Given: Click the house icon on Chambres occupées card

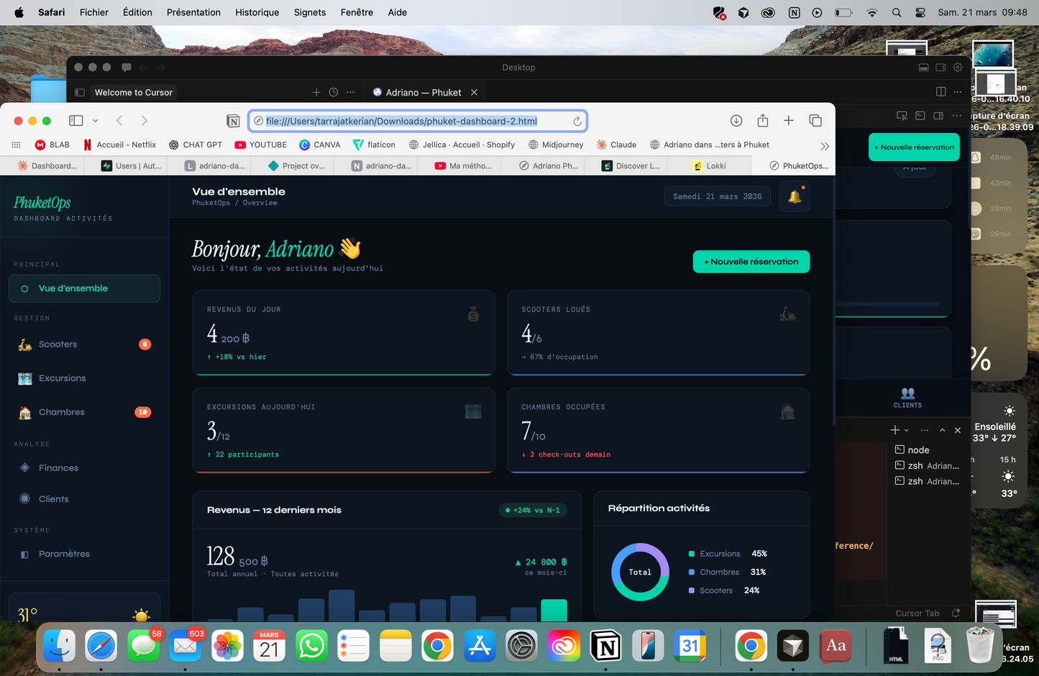Looking at the screenshot, I should (787, 411).
